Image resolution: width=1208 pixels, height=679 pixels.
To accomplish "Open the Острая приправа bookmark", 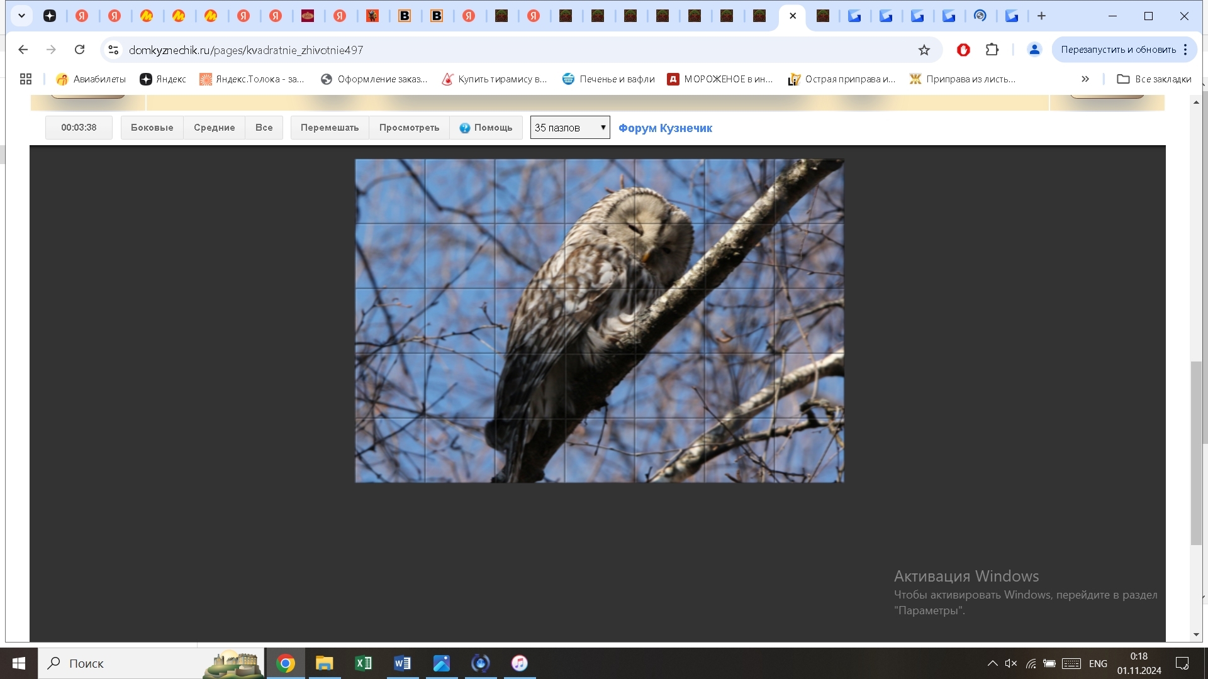I will [x=842, y=79].
